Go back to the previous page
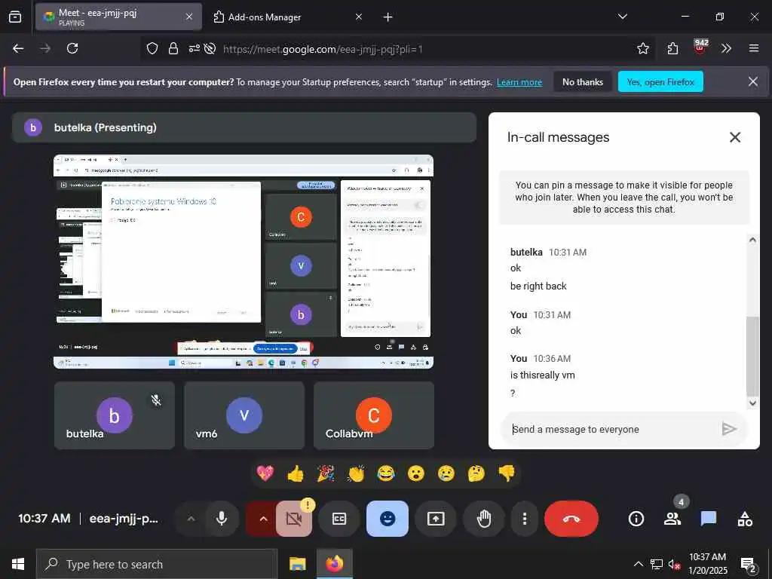This screenshot has height=579, width=772. tap(18, 48)
